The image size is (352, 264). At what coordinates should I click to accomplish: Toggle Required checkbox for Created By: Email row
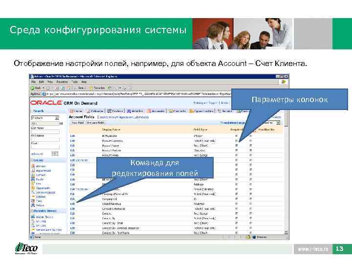coord(237,223)
